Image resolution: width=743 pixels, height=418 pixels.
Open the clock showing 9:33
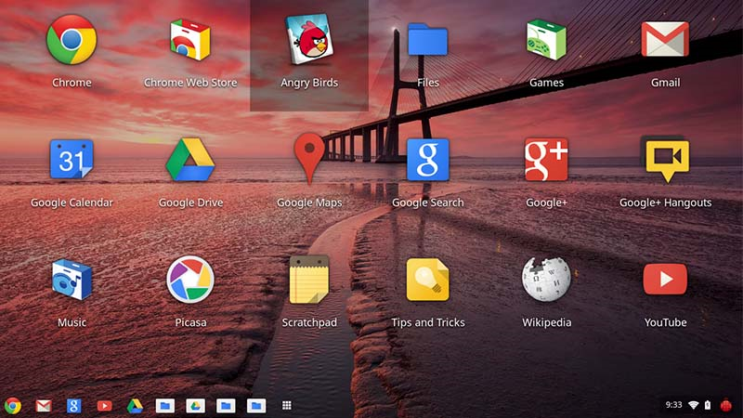point(673,405)
